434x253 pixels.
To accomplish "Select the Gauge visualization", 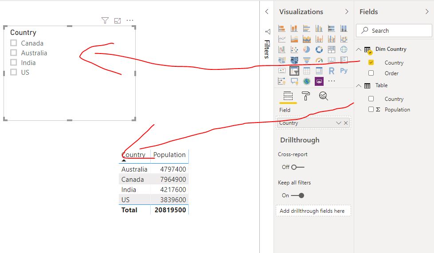I will [319, 60].
